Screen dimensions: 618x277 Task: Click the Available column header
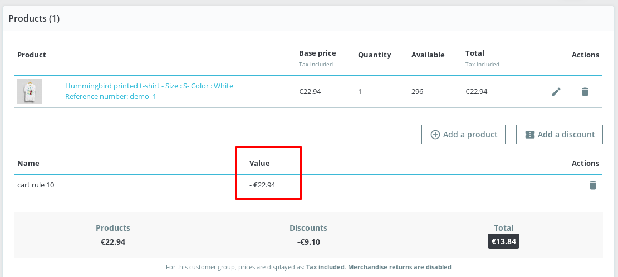pyautogui.click(x=428, y=55)
